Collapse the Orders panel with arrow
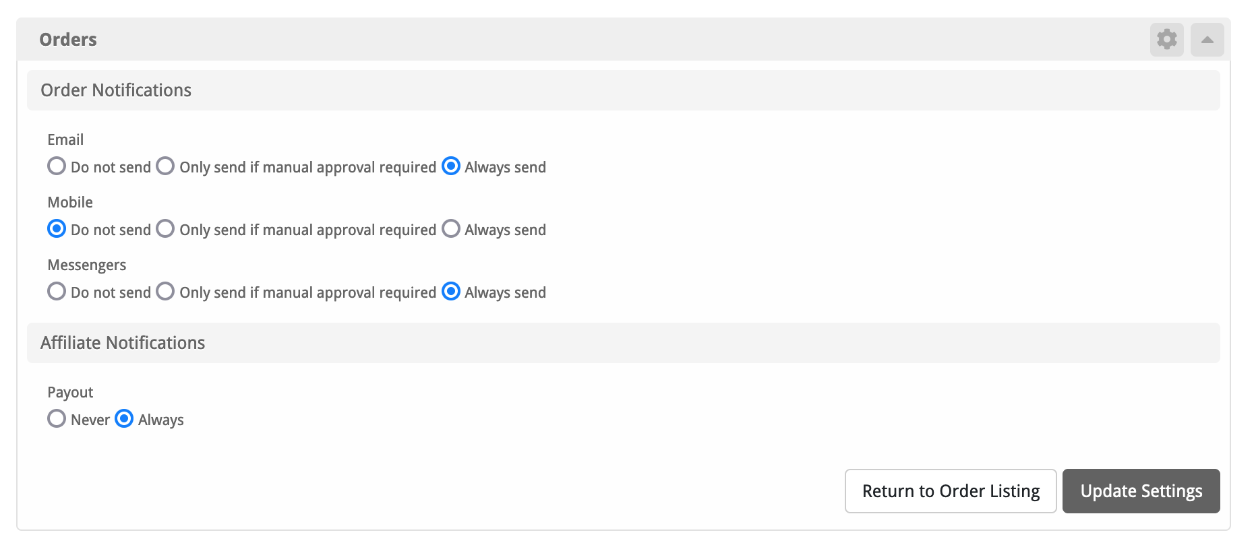This screenshot has width=1254, height=547. tap(1207, 40)
